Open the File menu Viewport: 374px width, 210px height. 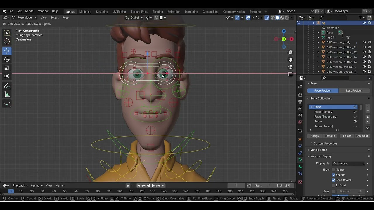11,11
